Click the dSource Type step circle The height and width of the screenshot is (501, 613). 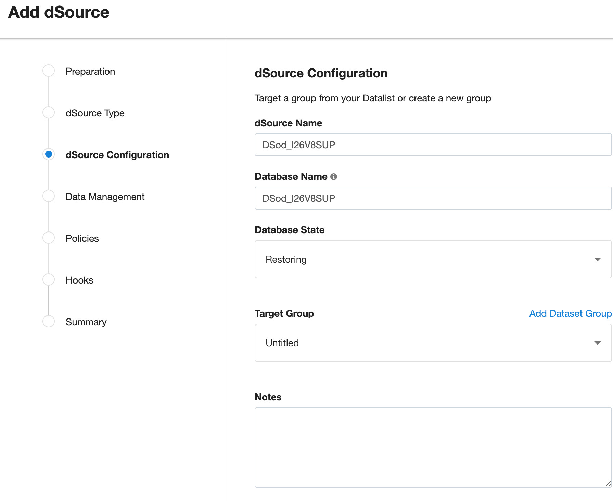[49, 112]
